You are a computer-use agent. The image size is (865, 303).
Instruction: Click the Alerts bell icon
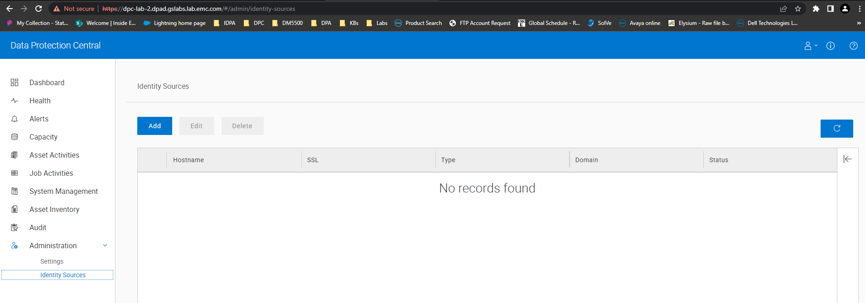(x=14, y=119)
